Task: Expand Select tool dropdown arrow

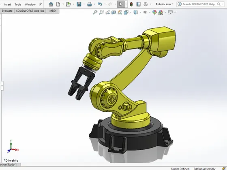Action: pyautogui.click(x=126, y=4)
